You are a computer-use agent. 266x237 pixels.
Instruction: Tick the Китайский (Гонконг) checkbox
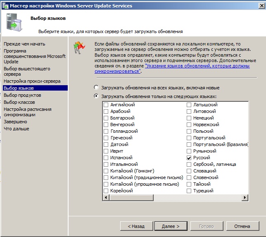tap(106, 171)
